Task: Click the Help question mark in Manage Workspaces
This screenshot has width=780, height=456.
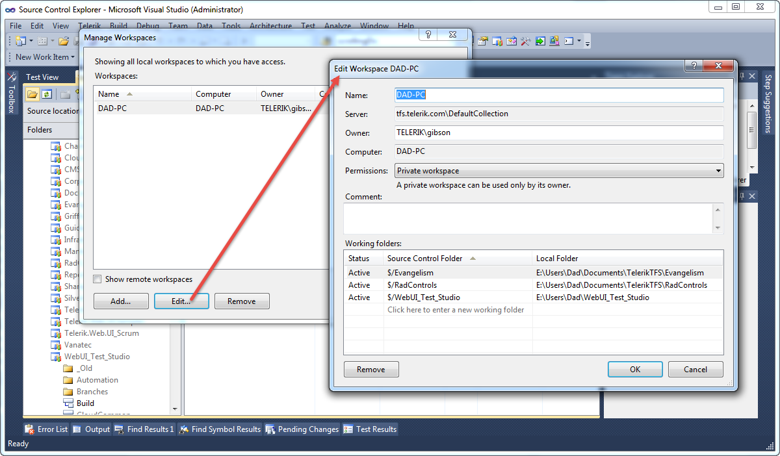Action: pos(428,35)
